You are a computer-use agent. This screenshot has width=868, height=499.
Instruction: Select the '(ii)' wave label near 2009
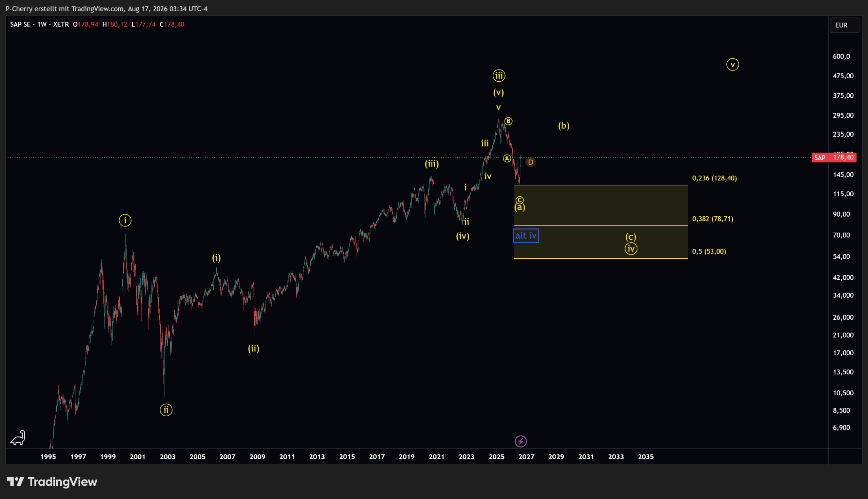pos(254,348)
